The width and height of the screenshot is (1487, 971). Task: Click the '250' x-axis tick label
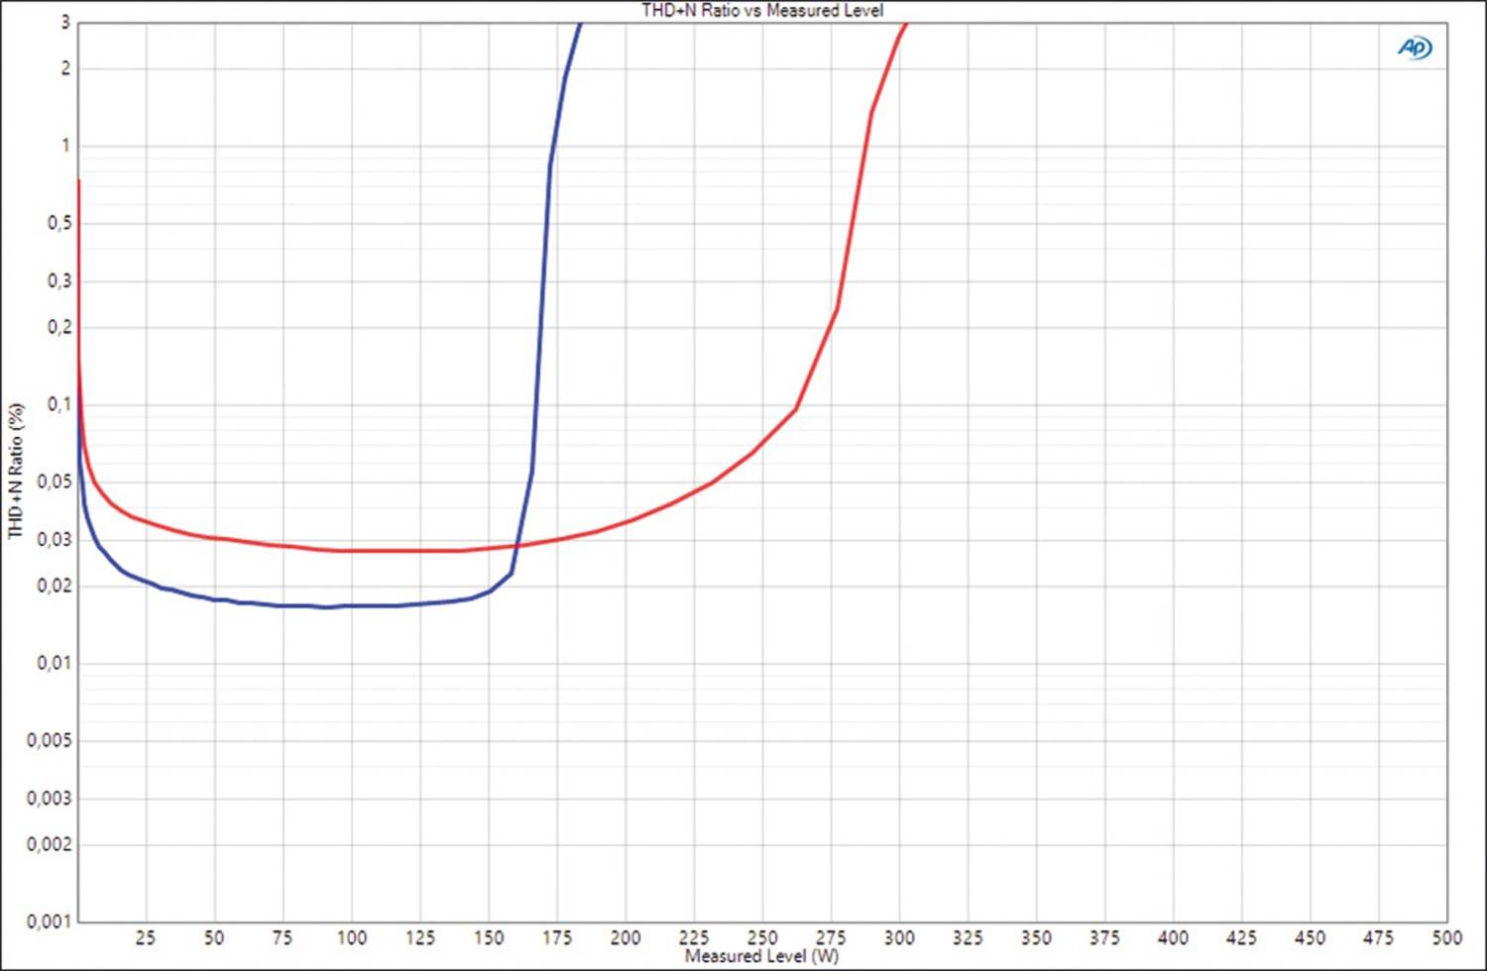click(x=762, y=937)
